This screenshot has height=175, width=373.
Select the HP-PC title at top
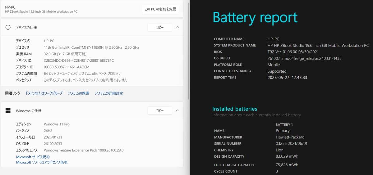tap(10, 7)
